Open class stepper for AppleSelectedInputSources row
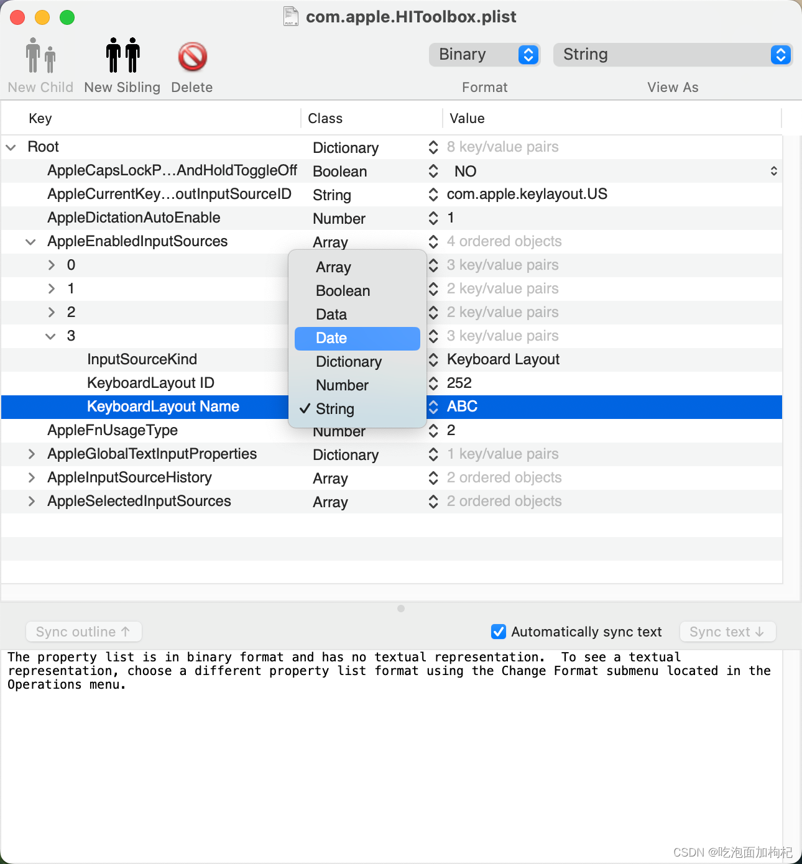 [433, 502]
